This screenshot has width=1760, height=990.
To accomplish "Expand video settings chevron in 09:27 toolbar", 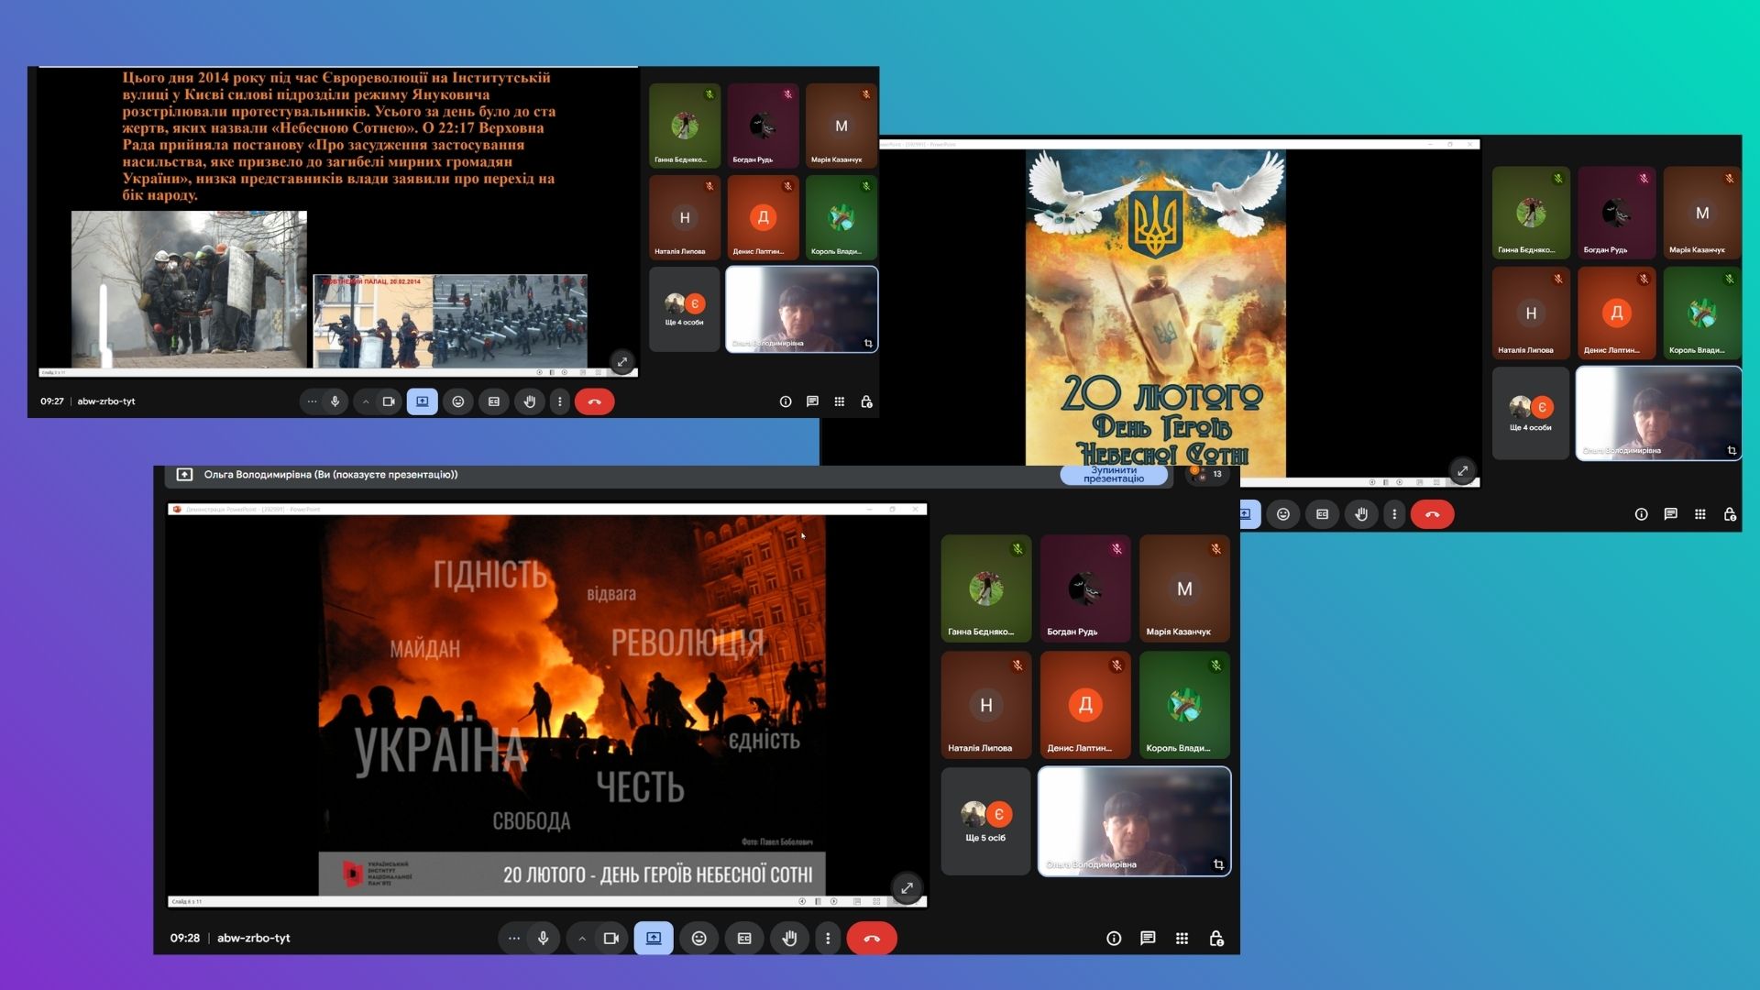I will click(x=366, y=401).
